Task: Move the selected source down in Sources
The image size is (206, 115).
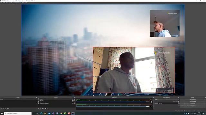Action: (47, 109)
